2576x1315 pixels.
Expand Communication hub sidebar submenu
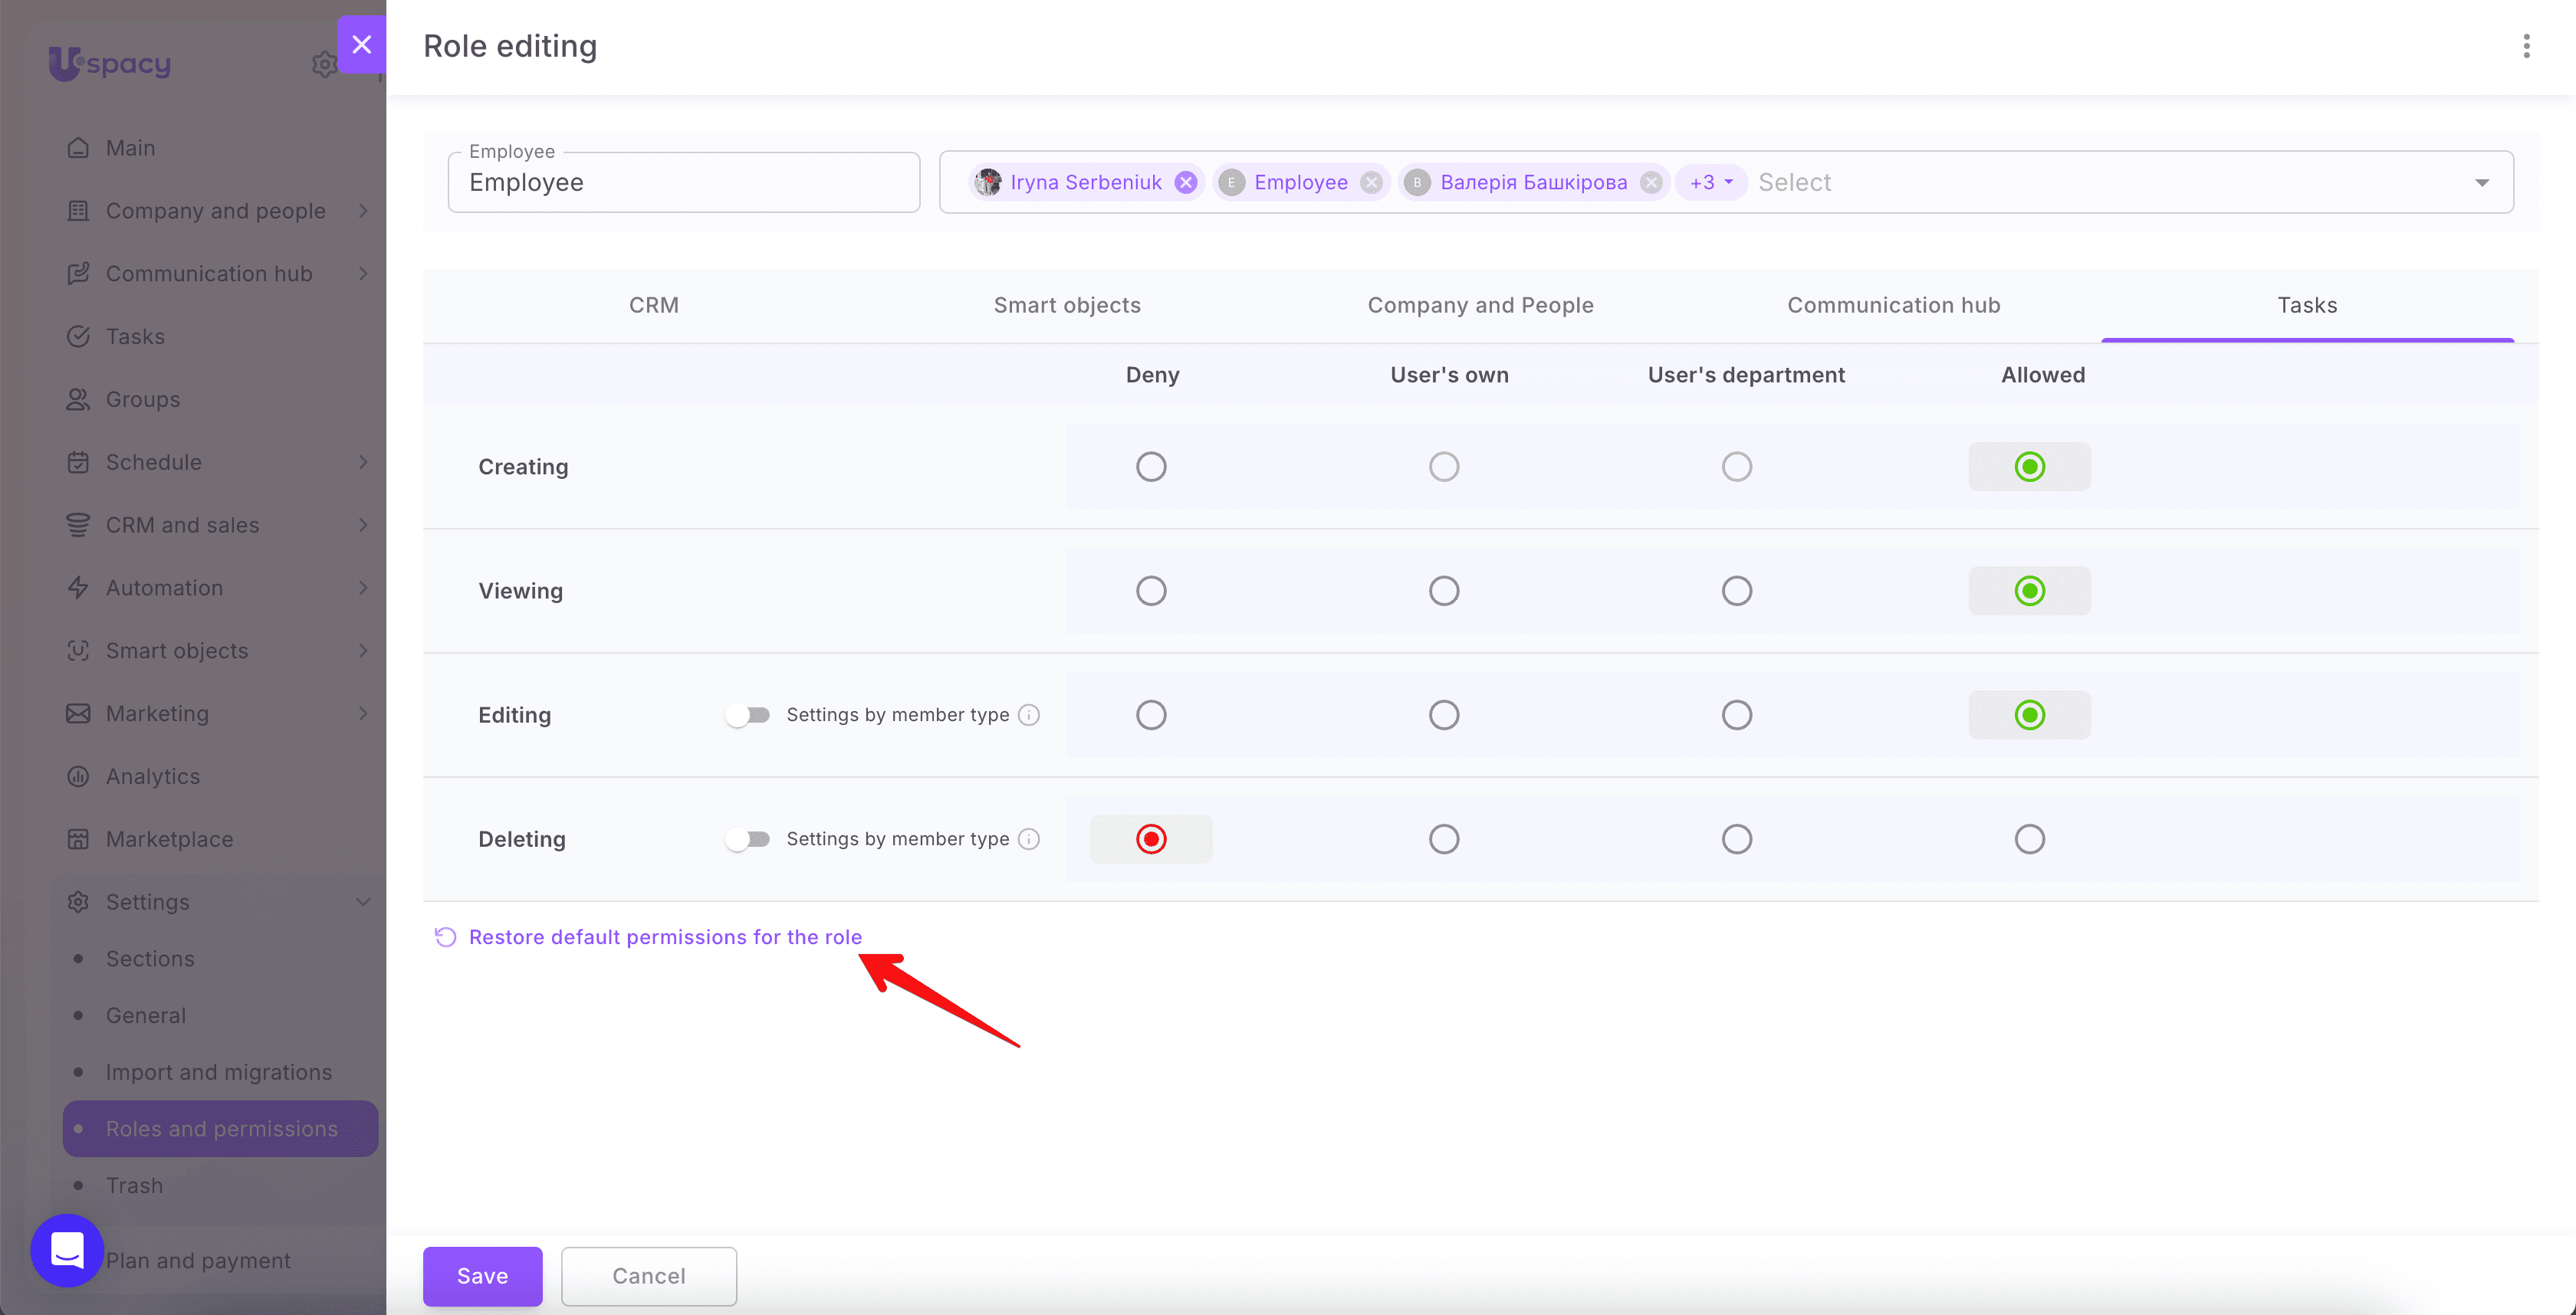(x=363, y=274)
